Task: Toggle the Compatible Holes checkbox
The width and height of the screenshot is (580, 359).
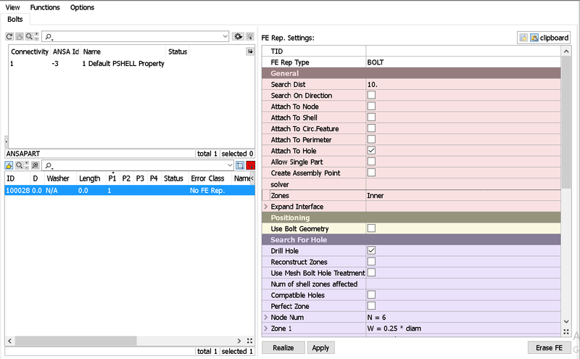Action: click(371, 295)
